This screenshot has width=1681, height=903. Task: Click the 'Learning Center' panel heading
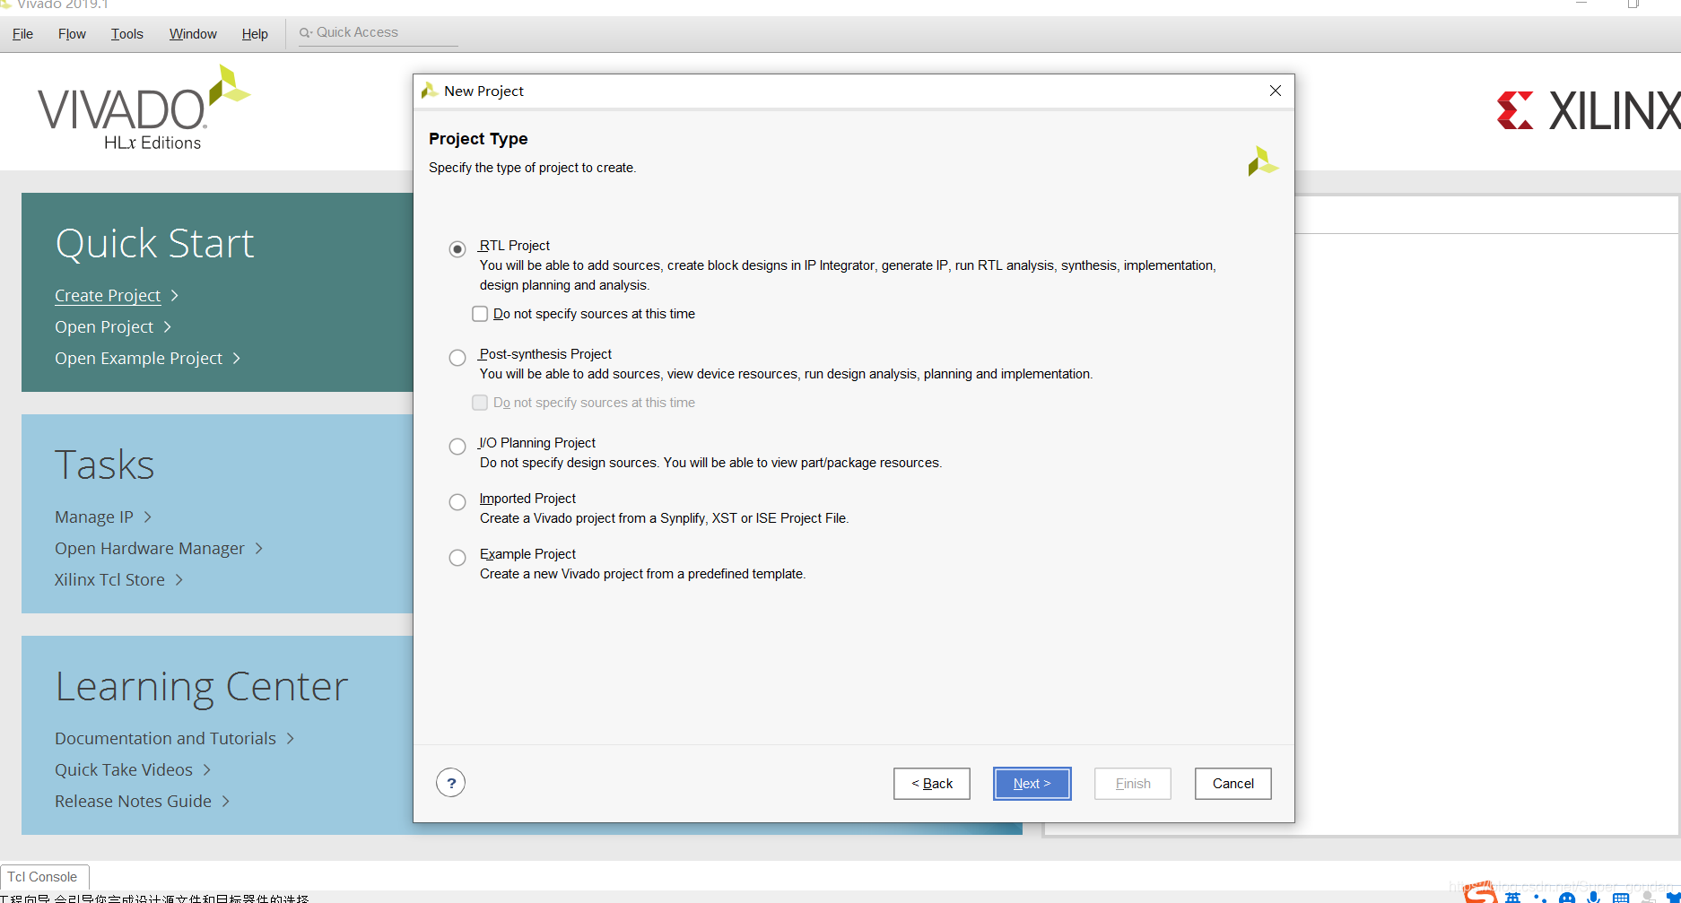pos(202,687)
